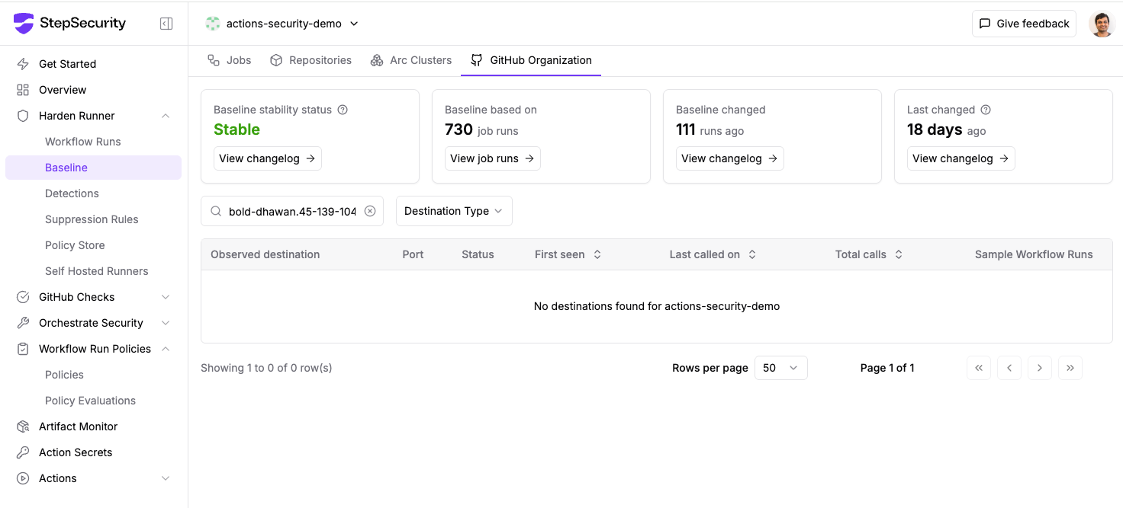1123x508 pixels.
Task: Click the magnifier search icon in the filter box
Action: (x=216, y=211)
